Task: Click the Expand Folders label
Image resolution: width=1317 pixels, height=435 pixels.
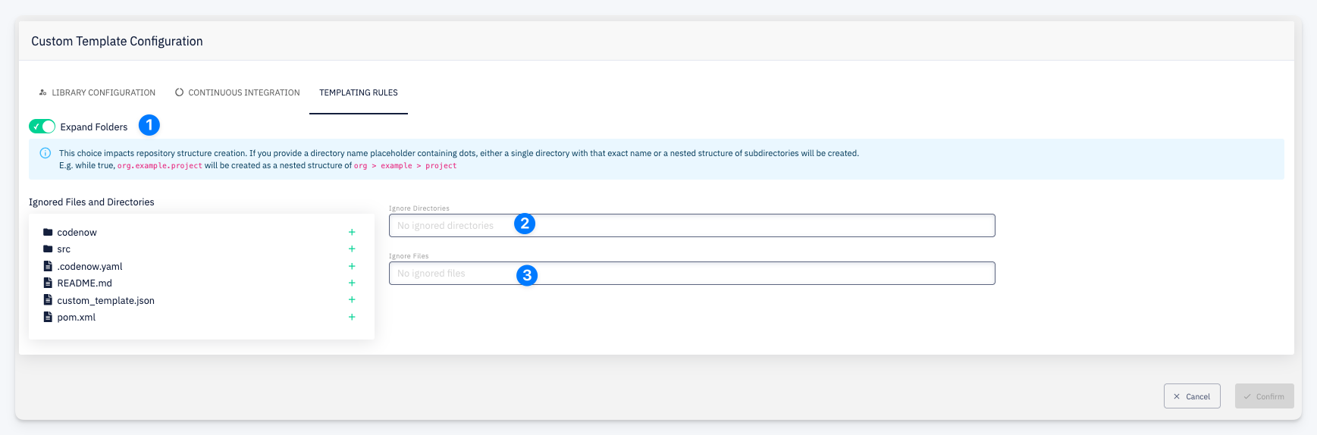Action: [94, 127]
